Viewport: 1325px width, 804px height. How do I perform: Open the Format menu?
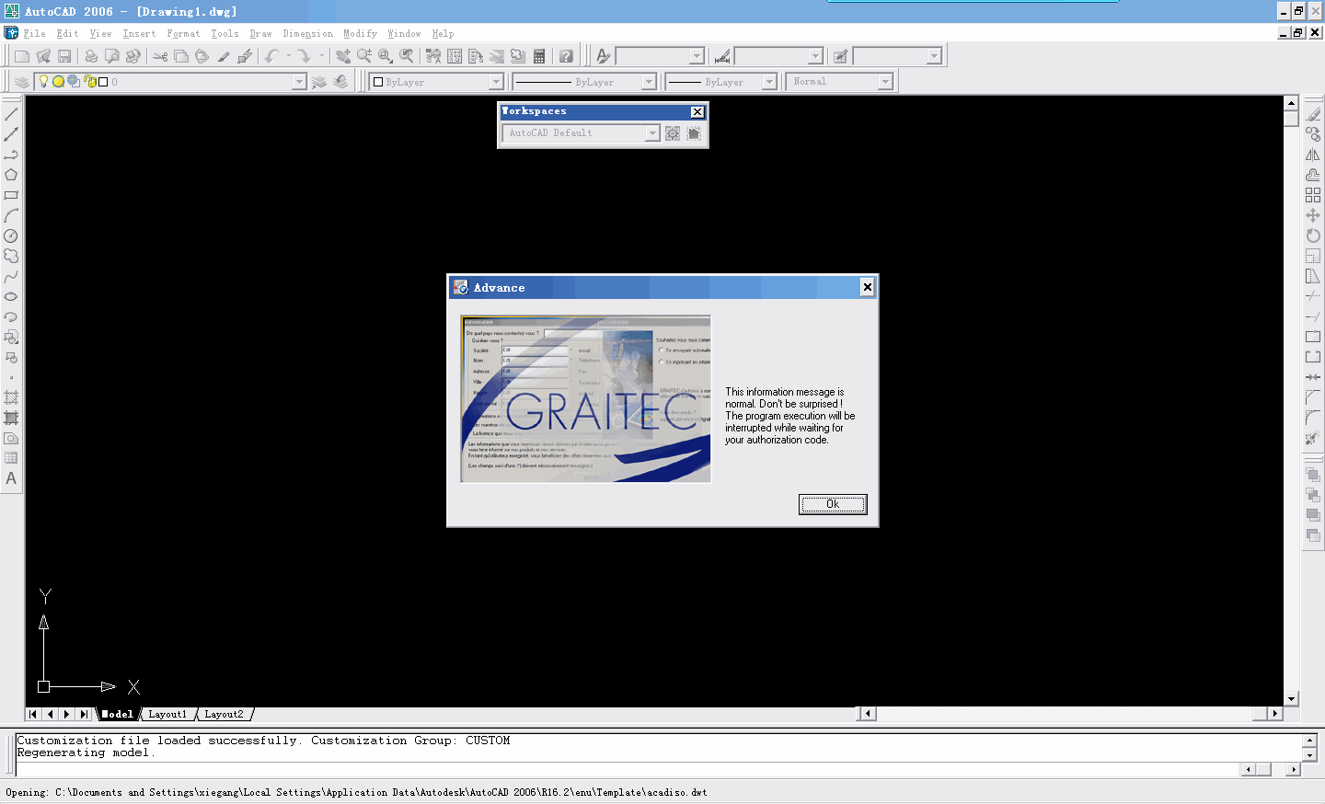(183, 33)
